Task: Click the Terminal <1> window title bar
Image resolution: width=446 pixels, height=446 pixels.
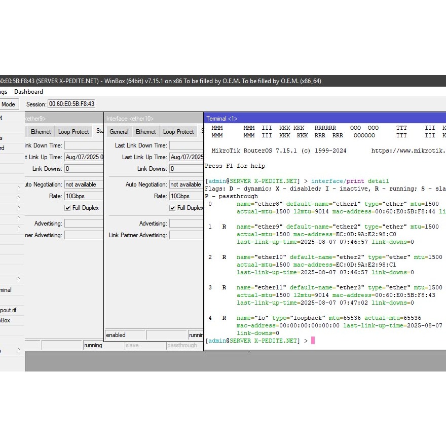Action: click(x=324, y=118)
